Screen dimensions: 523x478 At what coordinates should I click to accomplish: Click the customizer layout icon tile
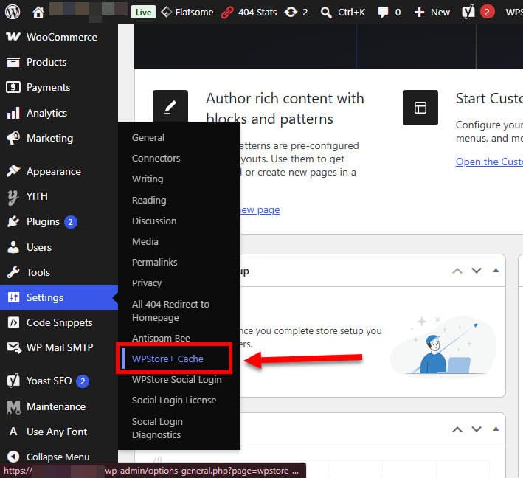(420, 108)
